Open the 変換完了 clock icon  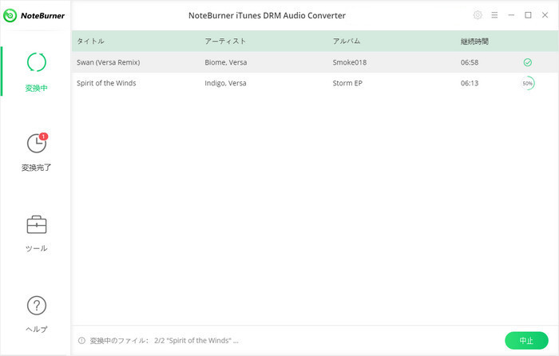(x=37, y=143)
